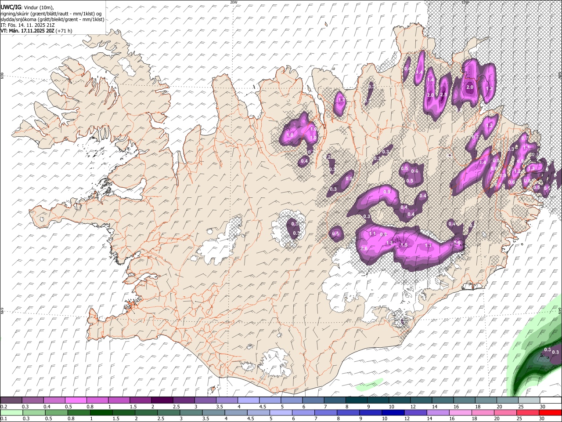
Task: Click the 0.1 label on the lower legend scale
Action: [x=4, y=418]
